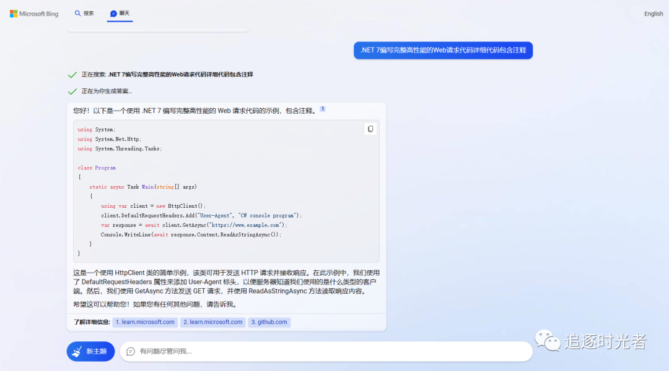Copy the code block with copy icon
The image size is (669, 371).
pos(370,129)
